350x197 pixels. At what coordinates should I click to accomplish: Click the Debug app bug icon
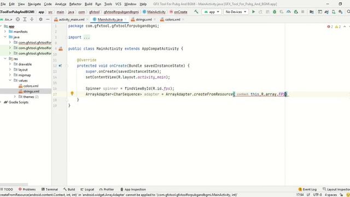(275, 11)
